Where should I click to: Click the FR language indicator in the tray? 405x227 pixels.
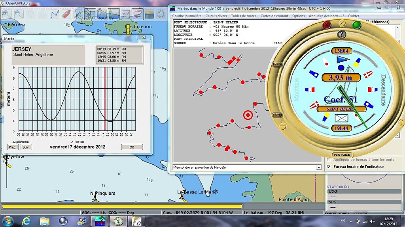coord(343,221)
